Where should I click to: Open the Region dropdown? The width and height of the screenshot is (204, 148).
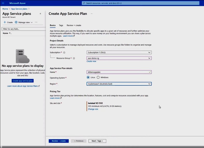[119, 84]
